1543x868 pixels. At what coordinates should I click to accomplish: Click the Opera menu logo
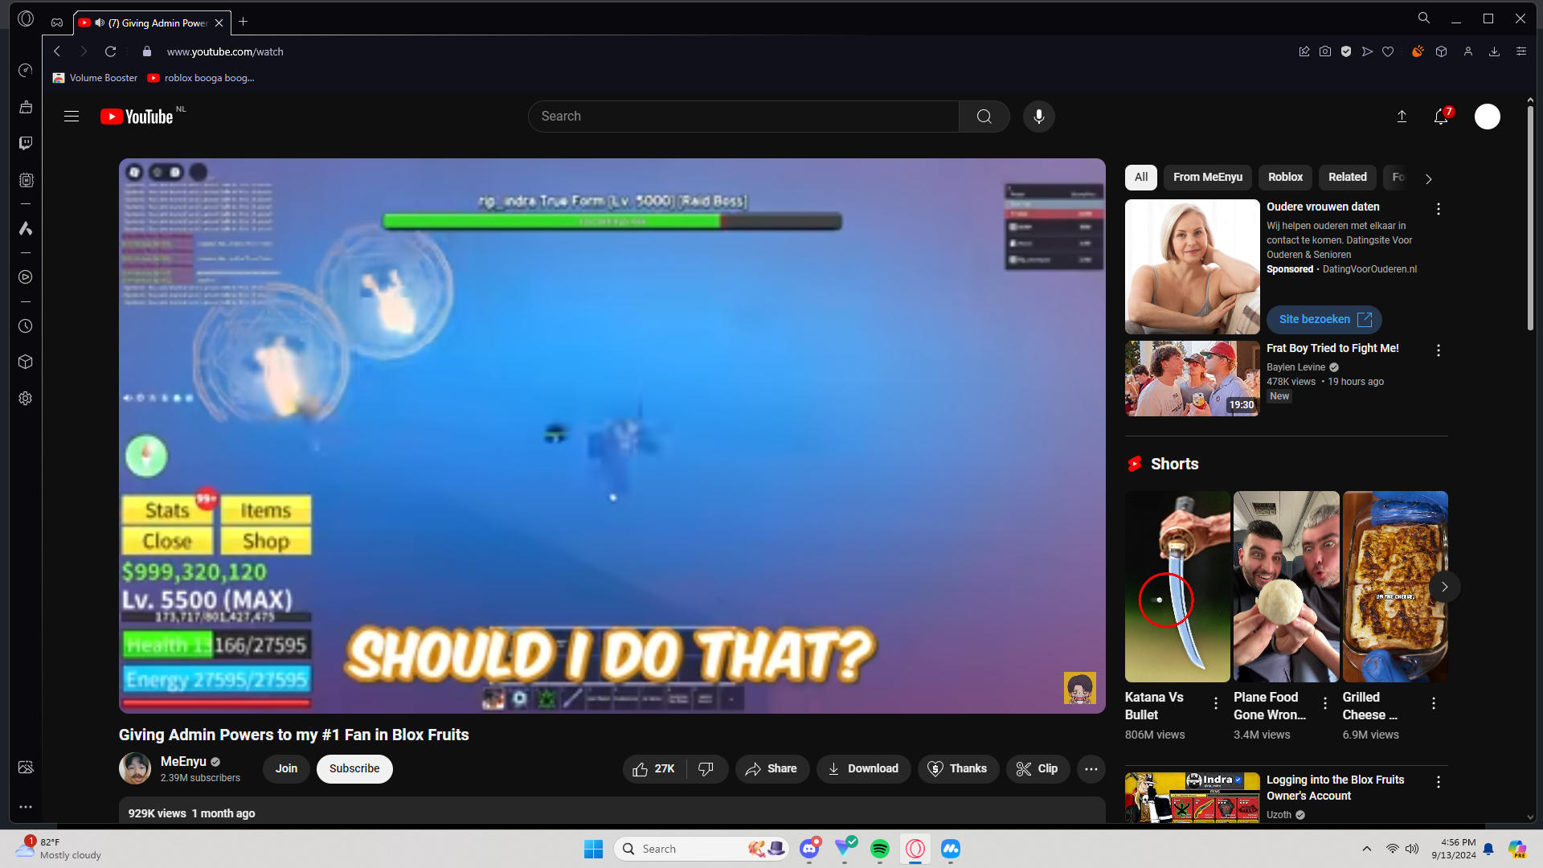pos(26,18)
